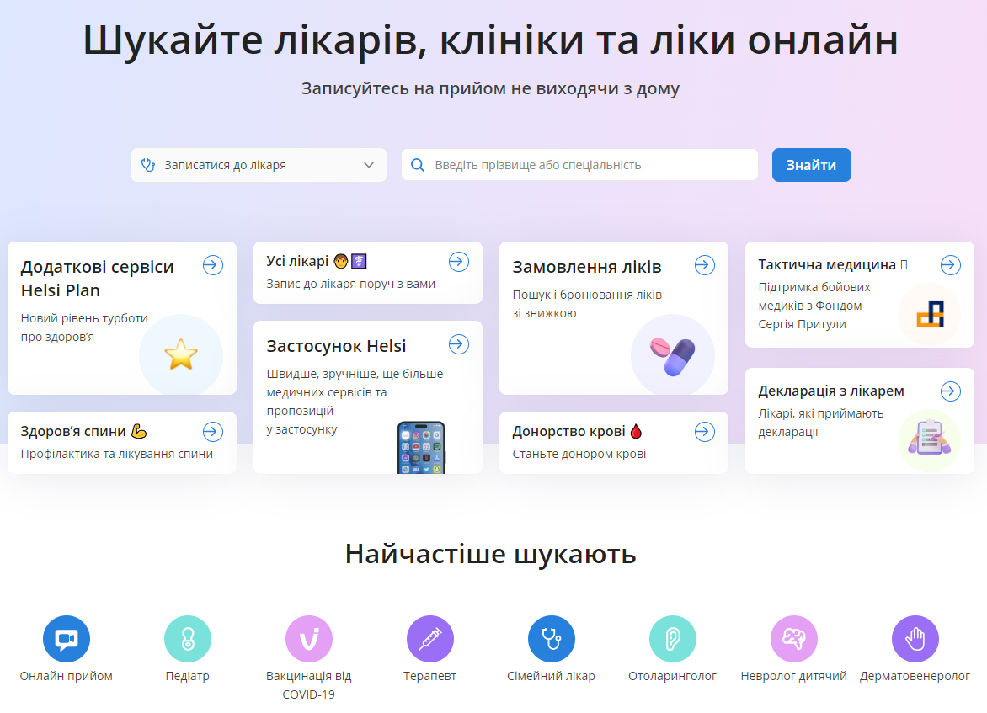This screenshot has width=987, height=713.
Task: Click the Отоларинголог ear icon
Action: tap(672, 638)
